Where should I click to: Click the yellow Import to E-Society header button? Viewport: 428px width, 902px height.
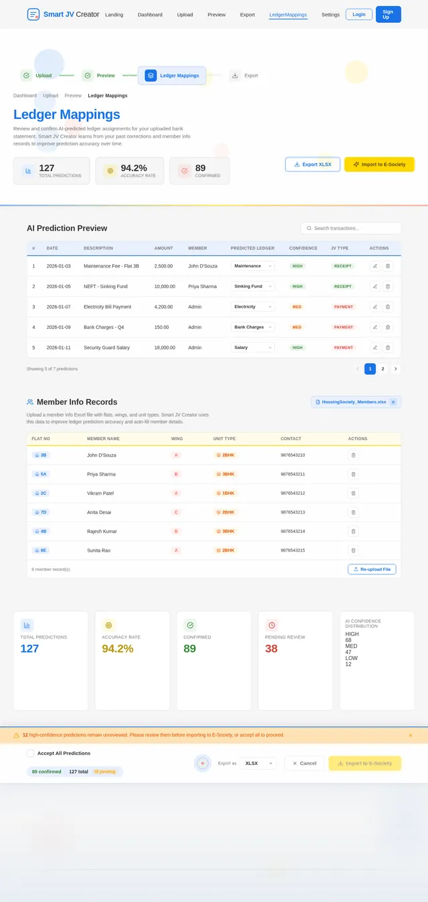tap(379, 164)
